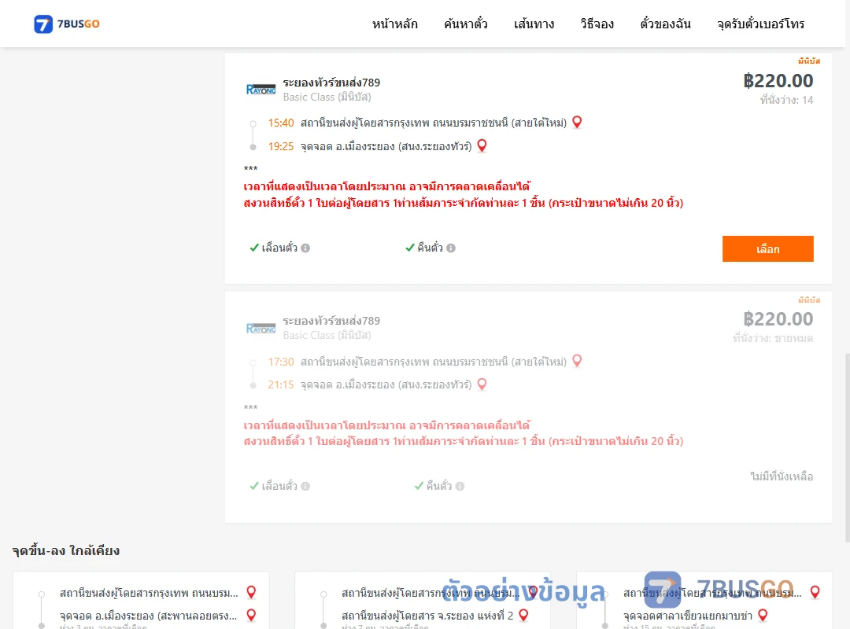Open the ค้นหาตั๋ว menu item
Screen dimensions: 850x629
tap(466, 24)
